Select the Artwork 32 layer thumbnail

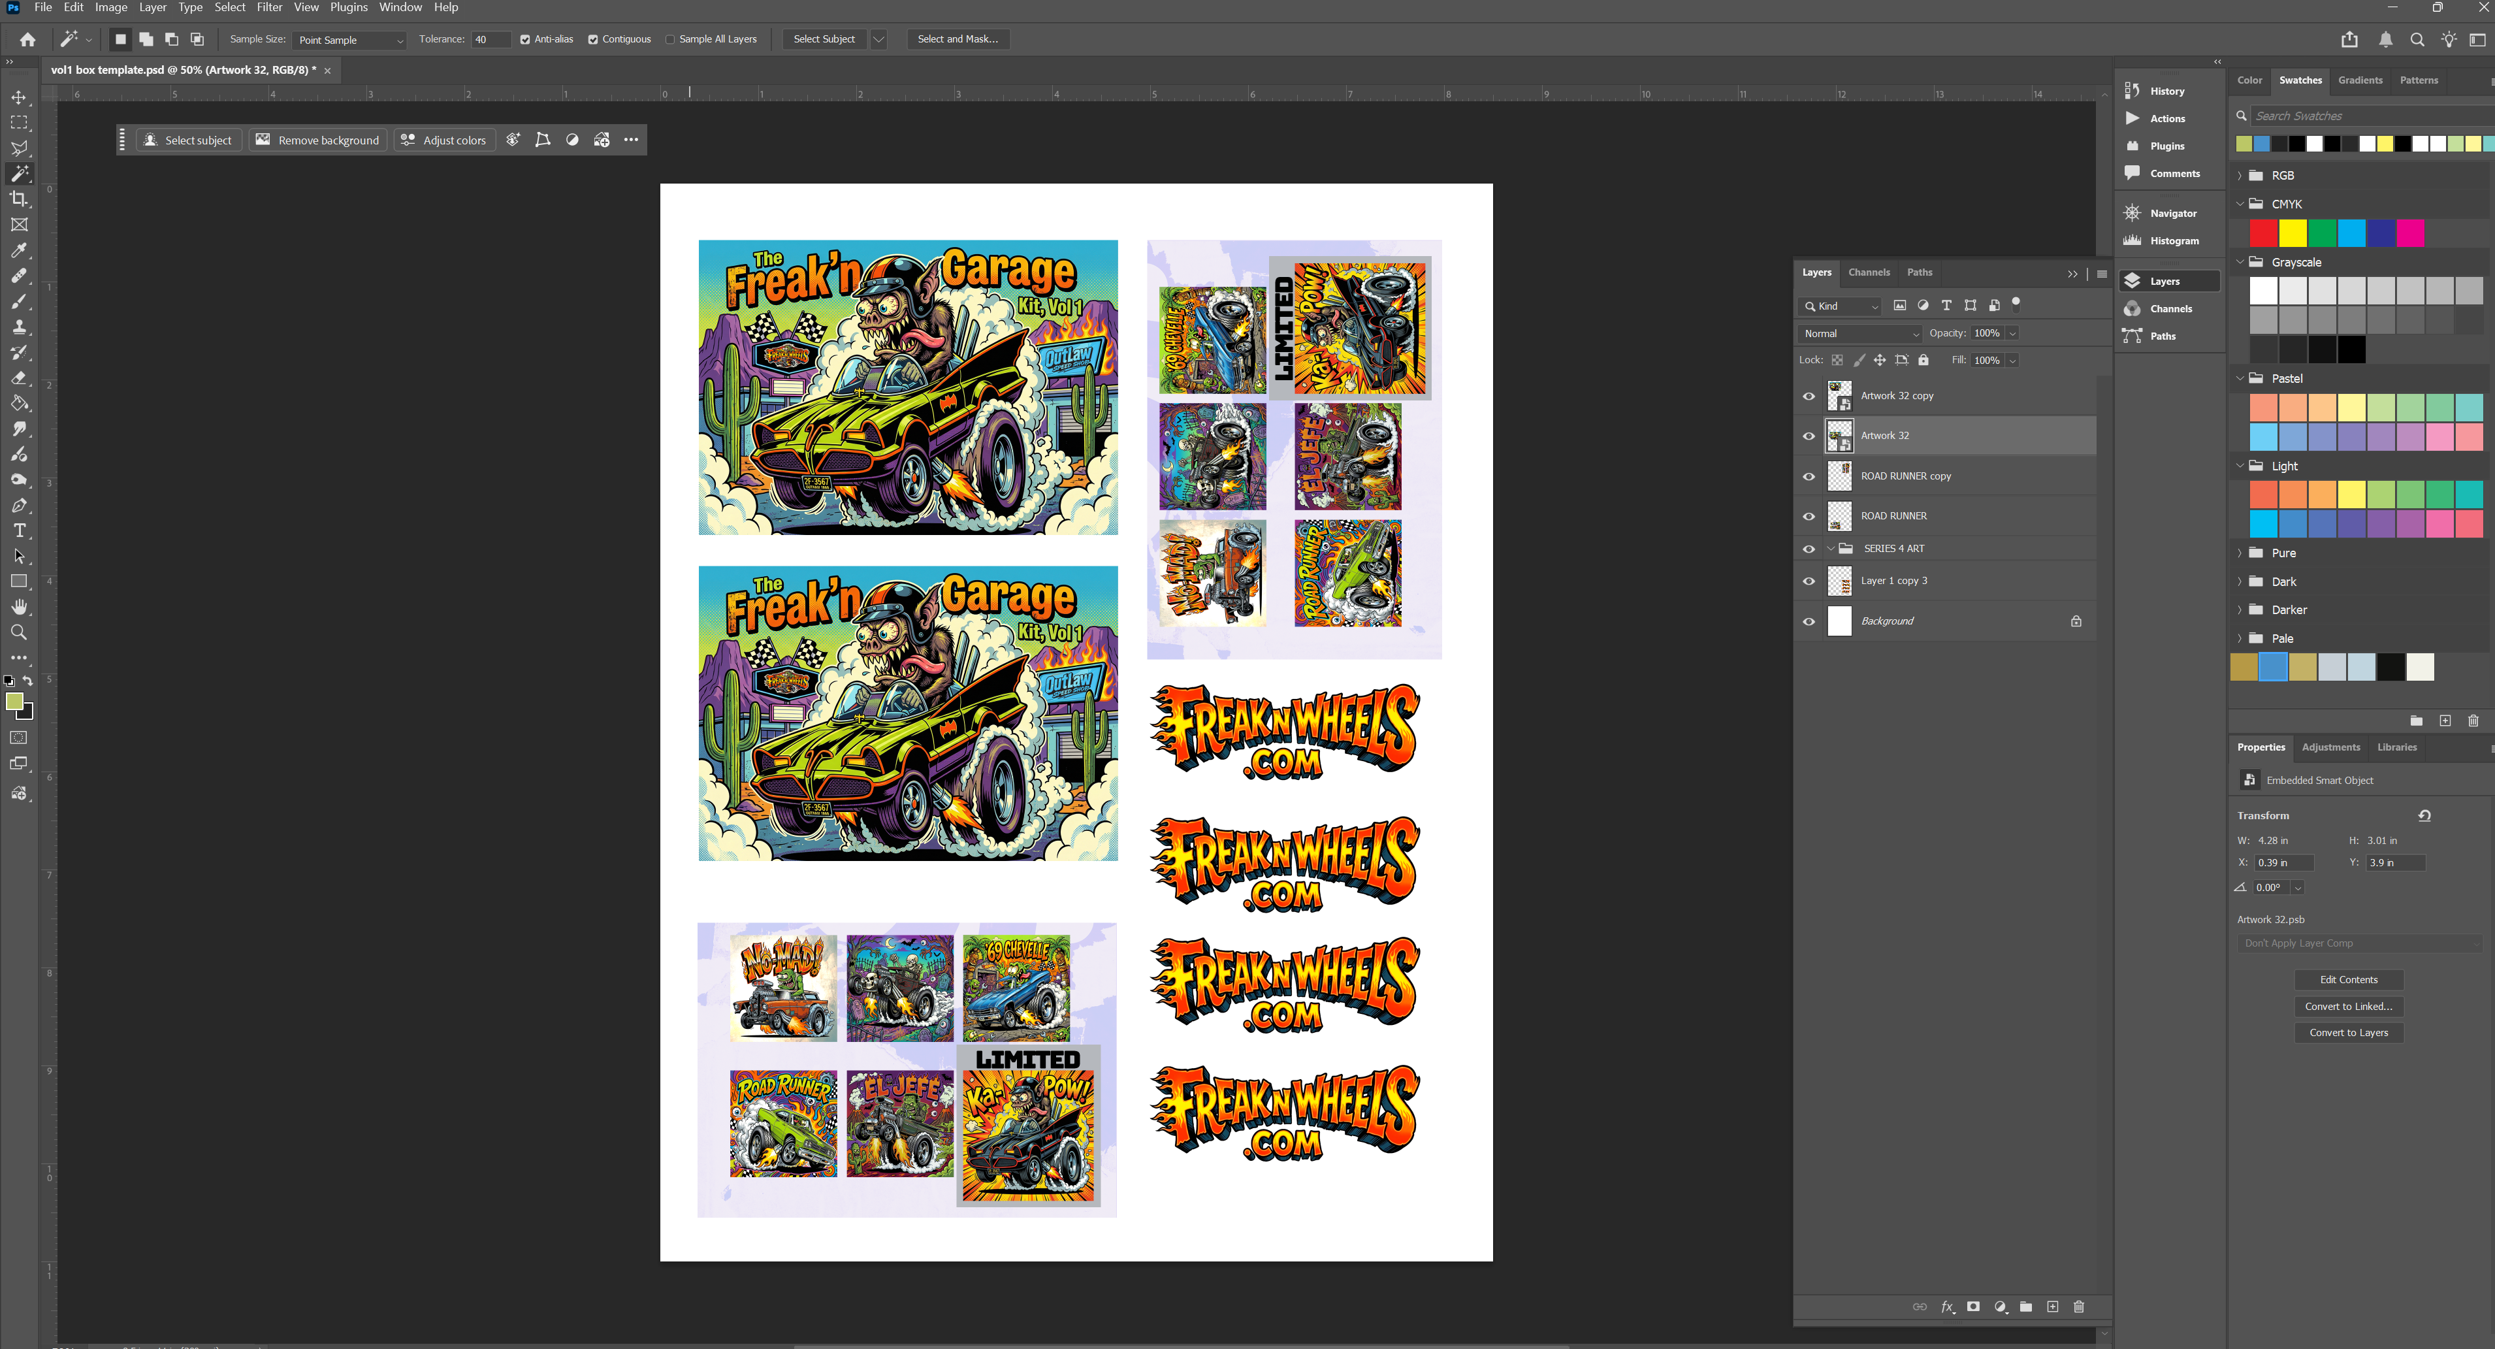[1839, 435]
